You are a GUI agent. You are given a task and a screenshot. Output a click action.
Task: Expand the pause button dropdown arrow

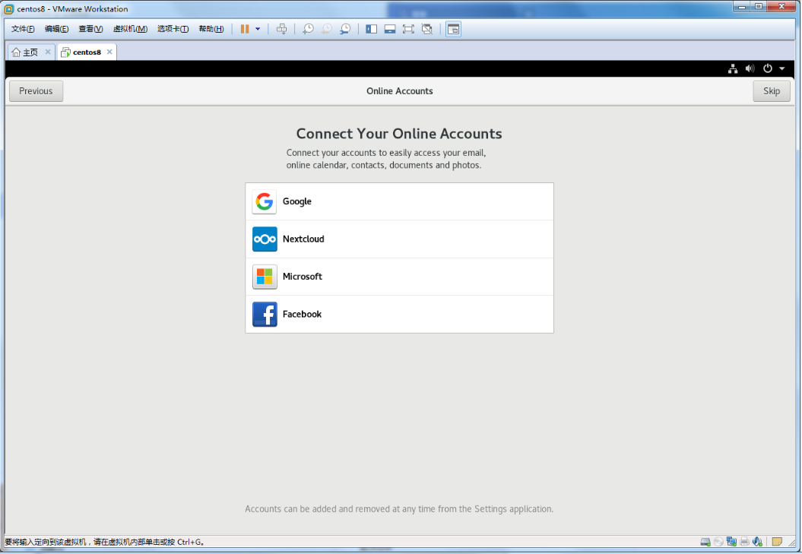(x=258, y=29)
